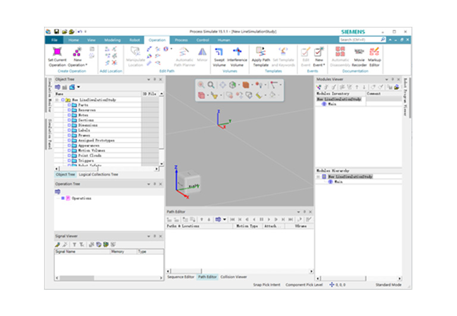Toggle display marker of Labels folder
This screenshot has width=457, height=316.
tap(69, 130)
